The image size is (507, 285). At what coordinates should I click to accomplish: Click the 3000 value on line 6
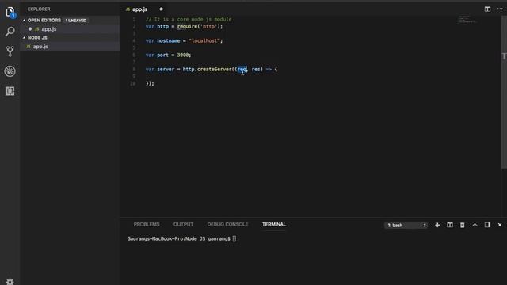click(x=183, y=55)
